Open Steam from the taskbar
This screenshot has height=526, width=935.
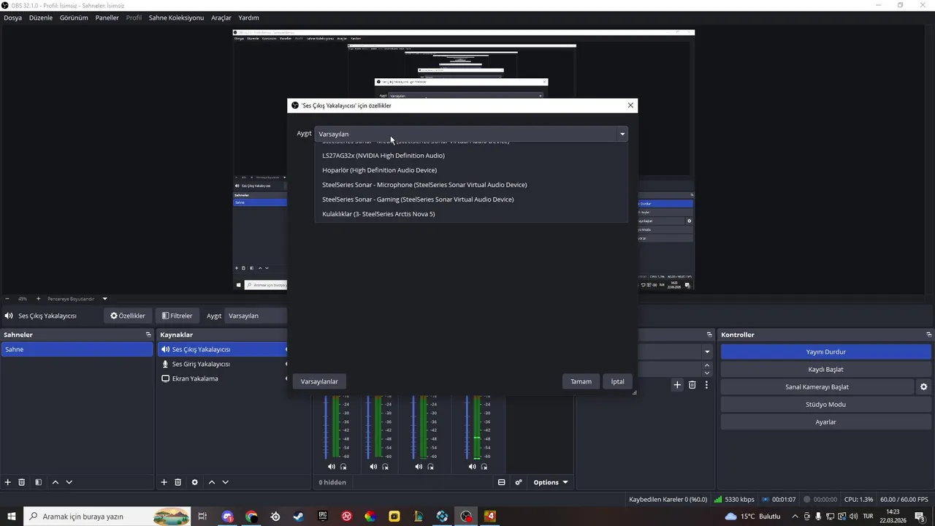coord(298,517)
